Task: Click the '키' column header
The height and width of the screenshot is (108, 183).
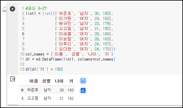Action: [71, 81]
